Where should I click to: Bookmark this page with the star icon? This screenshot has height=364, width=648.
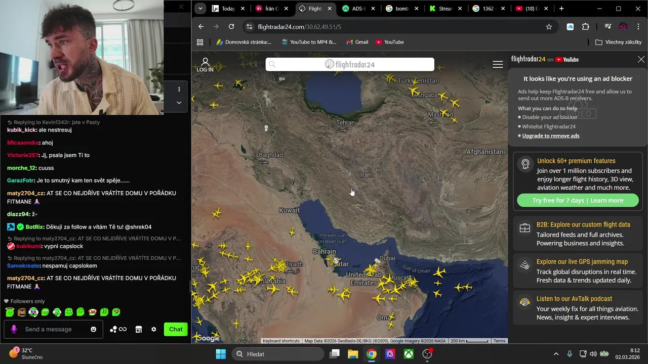(x=549, y=27)
